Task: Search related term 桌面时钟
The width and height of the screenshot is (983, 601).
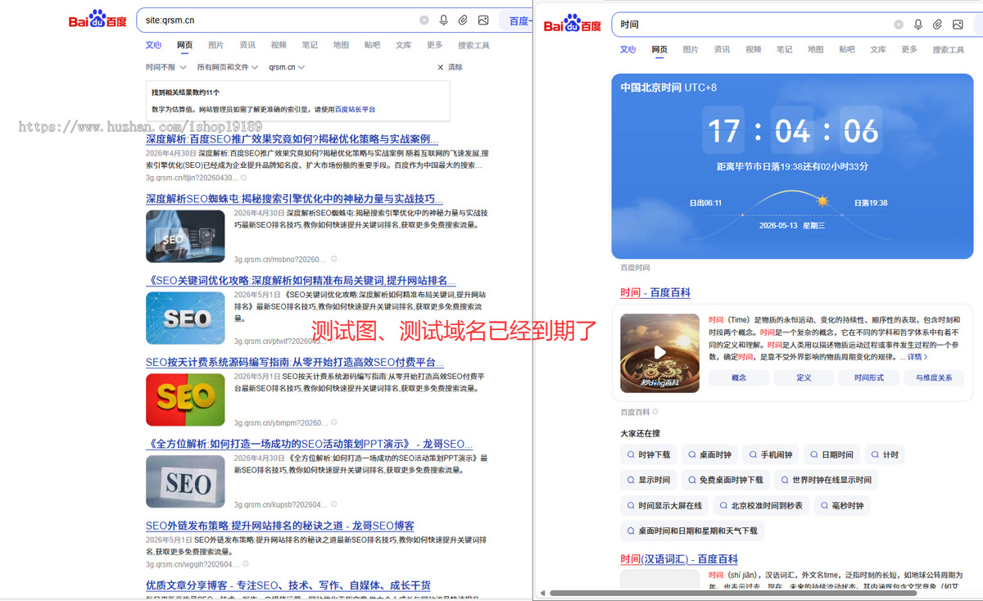Action: (x=709, y=454)
